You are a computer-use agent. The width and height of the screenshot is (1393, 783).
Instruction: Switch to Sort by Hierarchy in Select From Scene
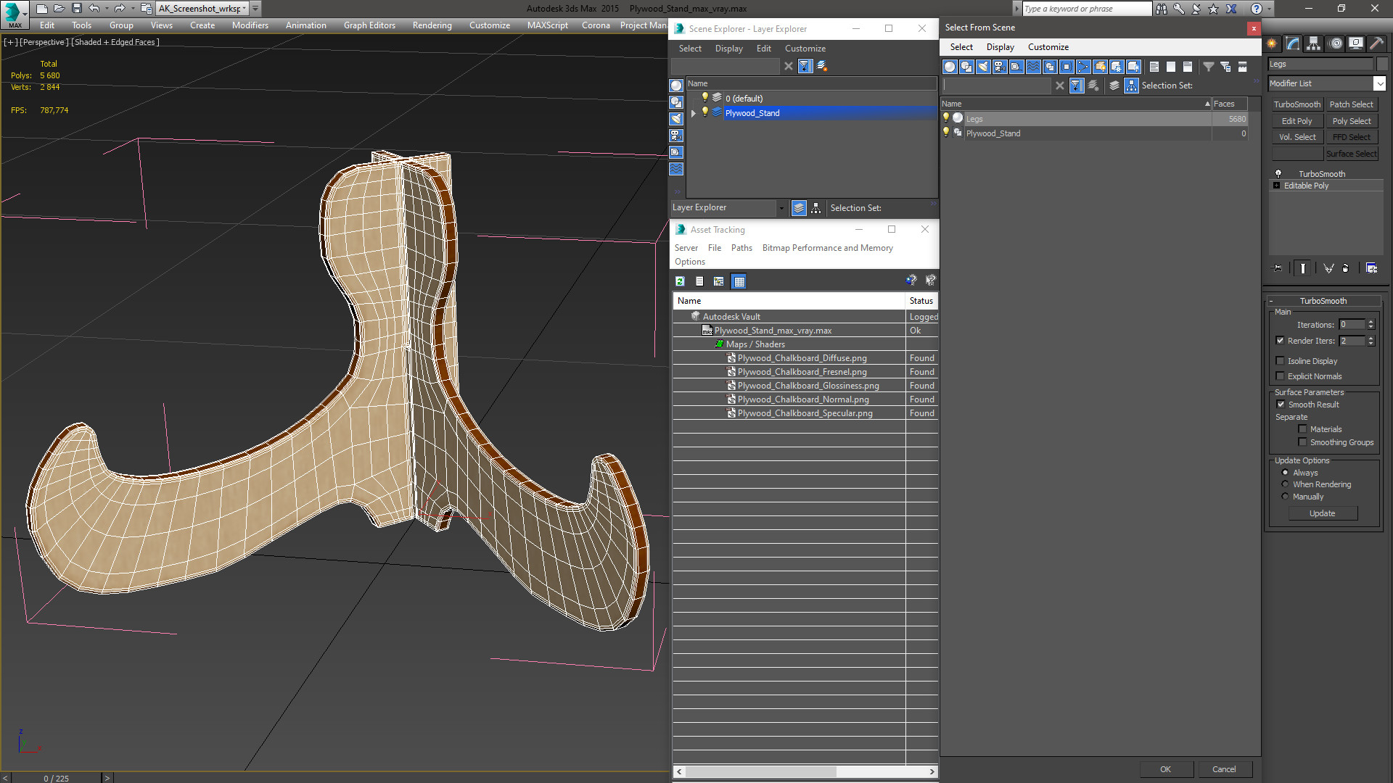(1132, 86)
